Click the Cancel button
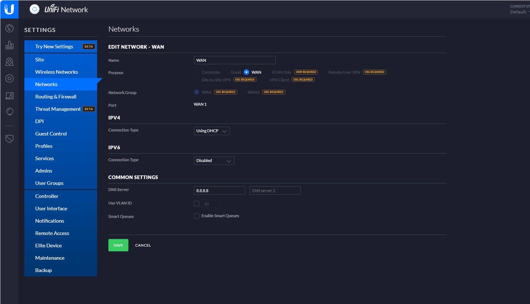The width and height of the screenshot is (530, 304). (x=143, y=245)
